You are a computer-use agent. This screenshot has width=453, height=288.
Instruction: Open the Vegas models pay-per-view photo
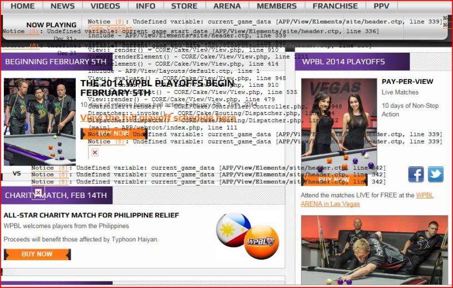point(339,126)
